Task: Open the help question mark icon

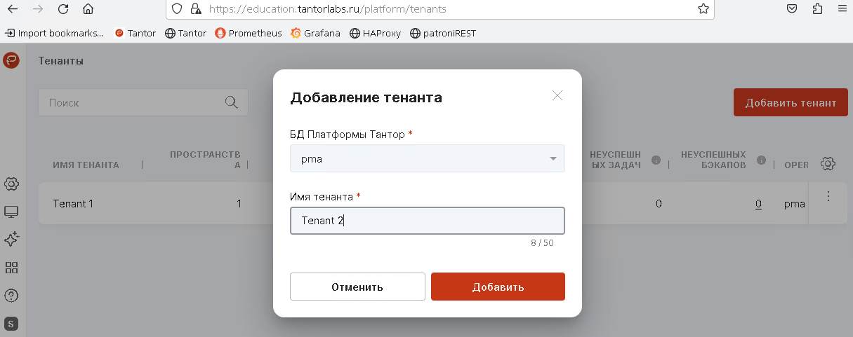Action: click(11, 296)
